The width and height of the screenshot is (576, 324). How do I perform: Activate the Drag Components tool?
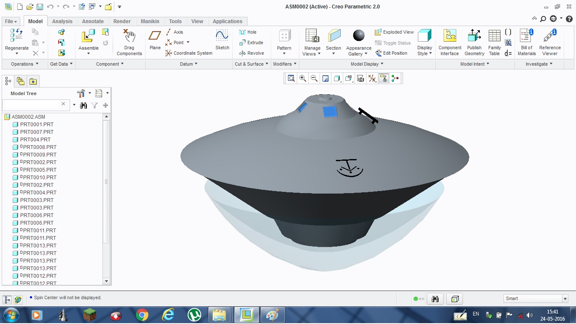click(129, 42)
